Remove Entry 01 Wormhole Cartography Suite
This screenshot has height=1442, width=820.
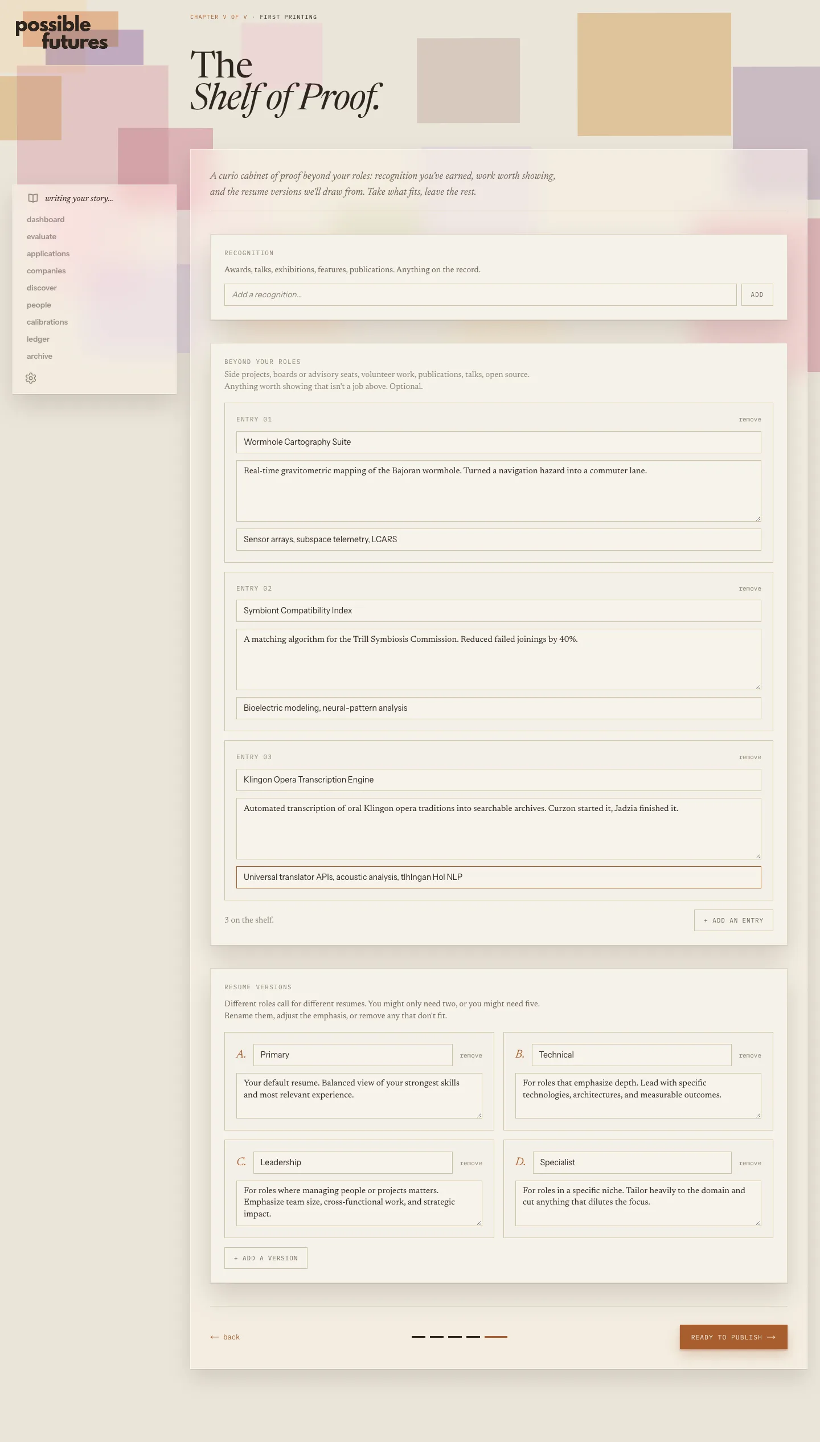[750, 420]
